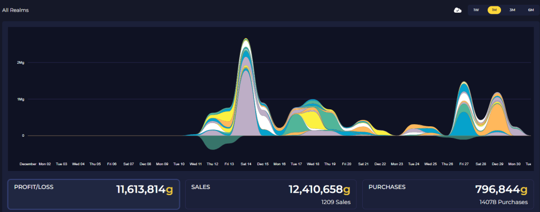Click the 2Mg y-axis label

pyautogui.click(x=21, y=63)
